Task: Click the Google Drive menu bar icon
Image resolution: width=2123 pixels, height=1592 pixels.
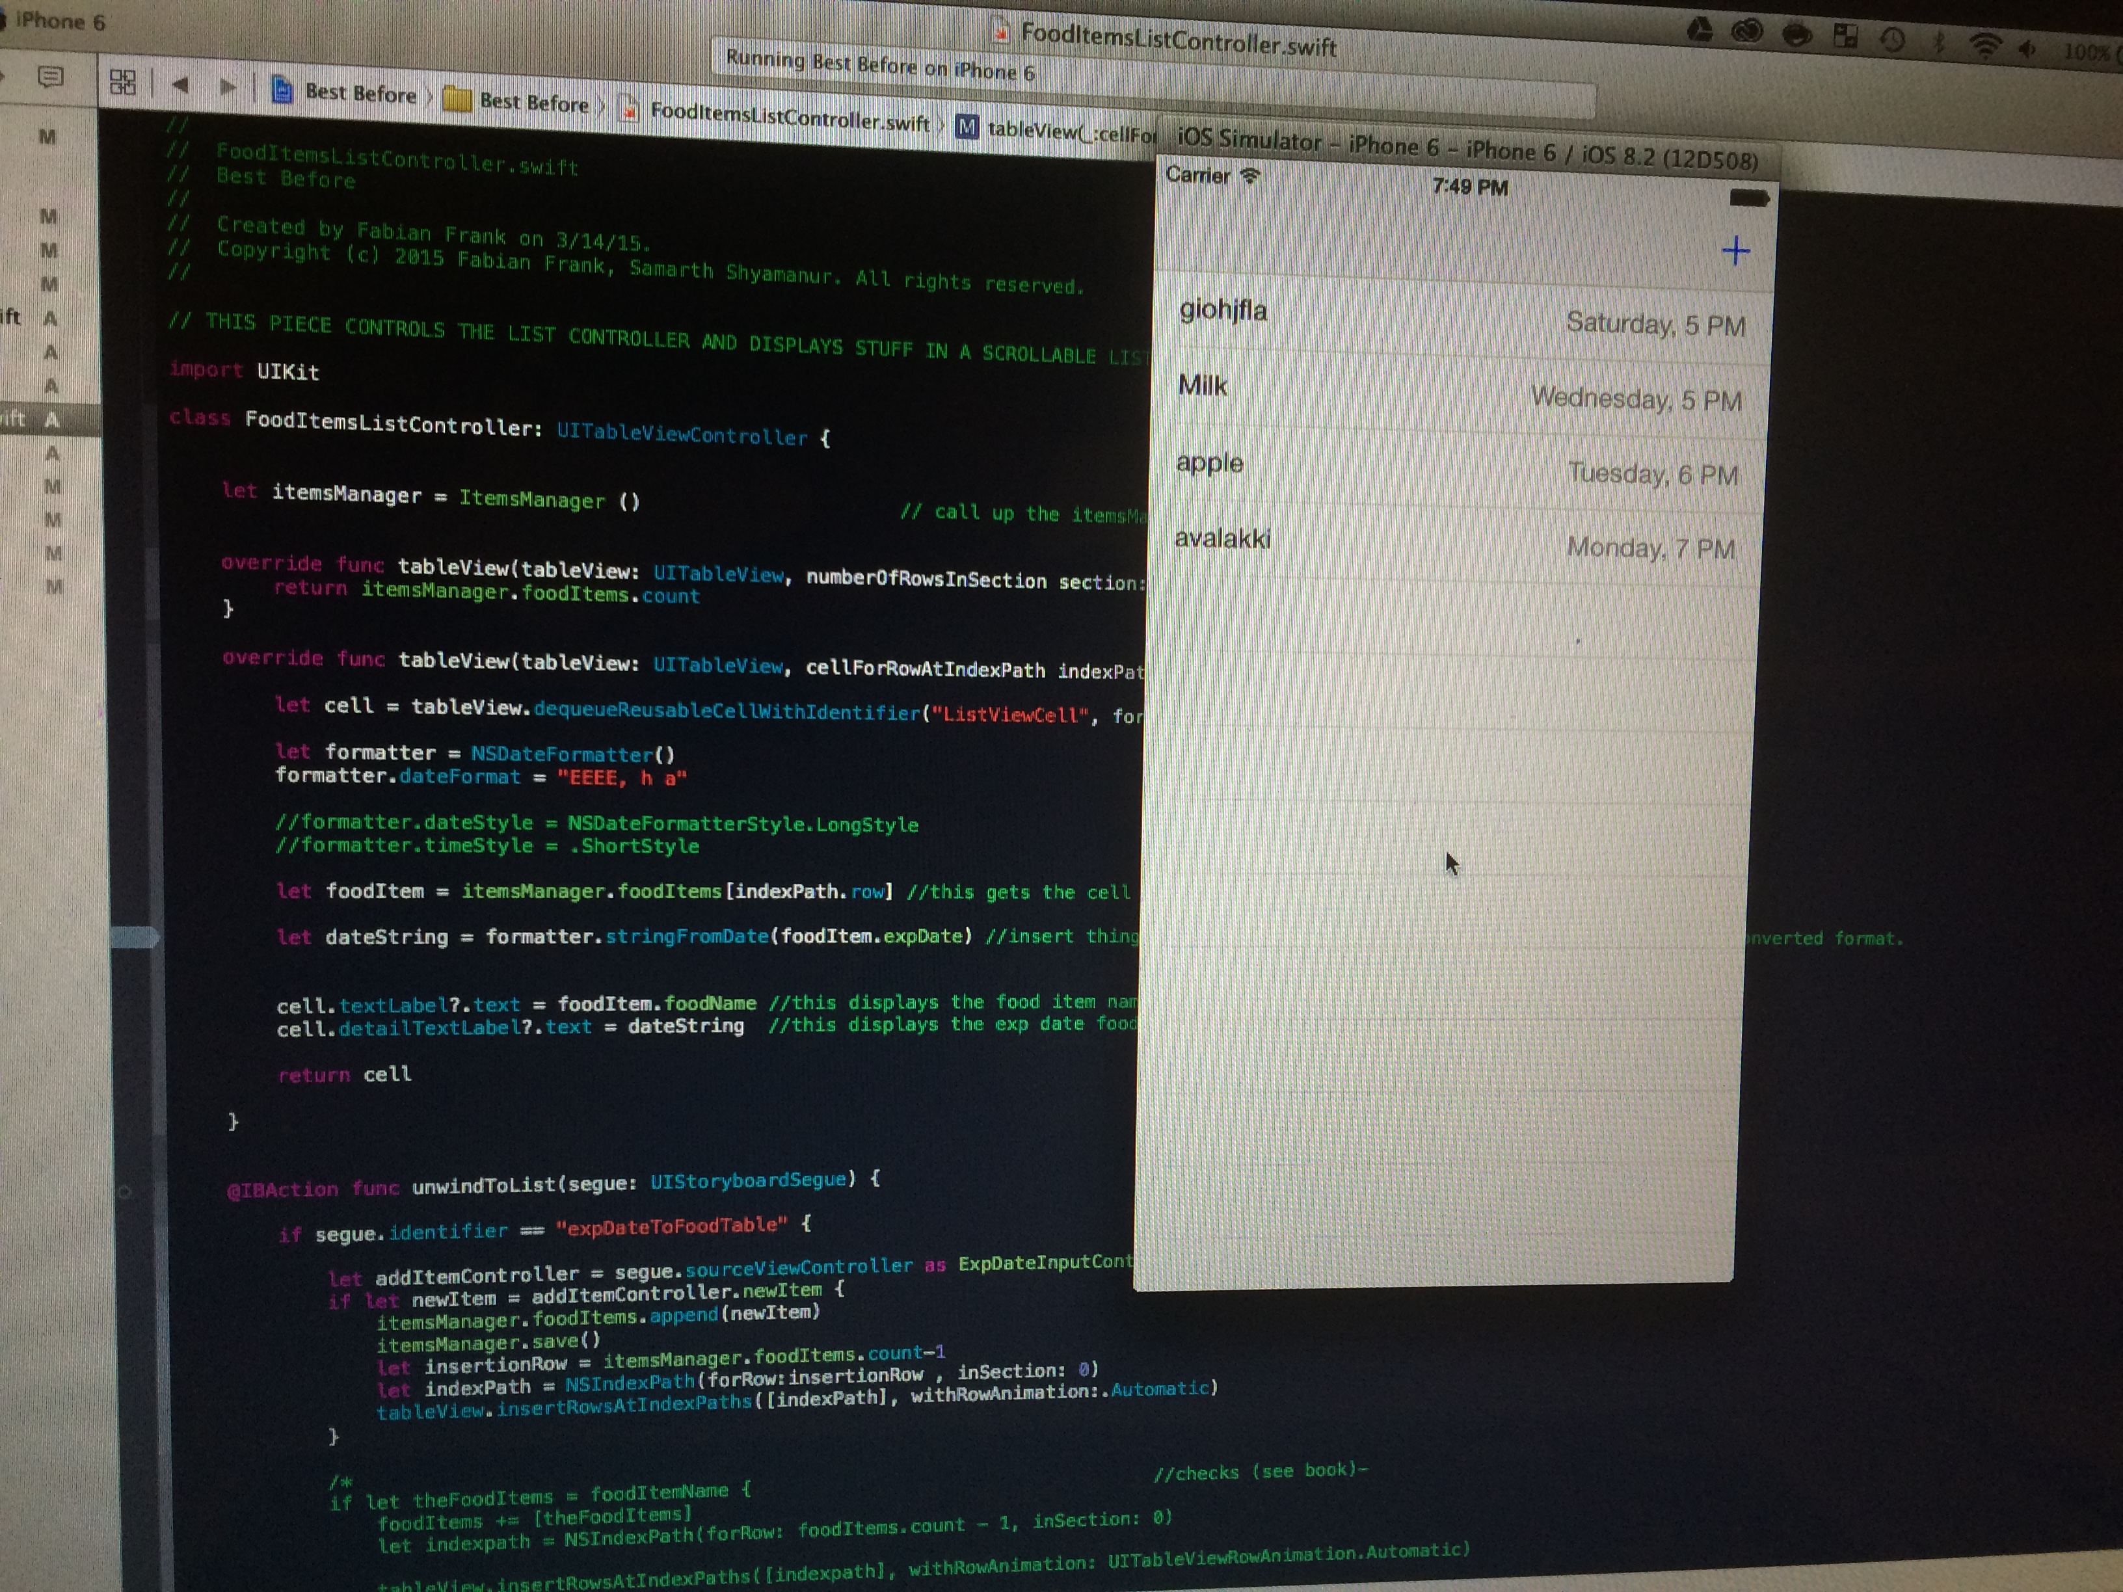Action: (1700, 31)
